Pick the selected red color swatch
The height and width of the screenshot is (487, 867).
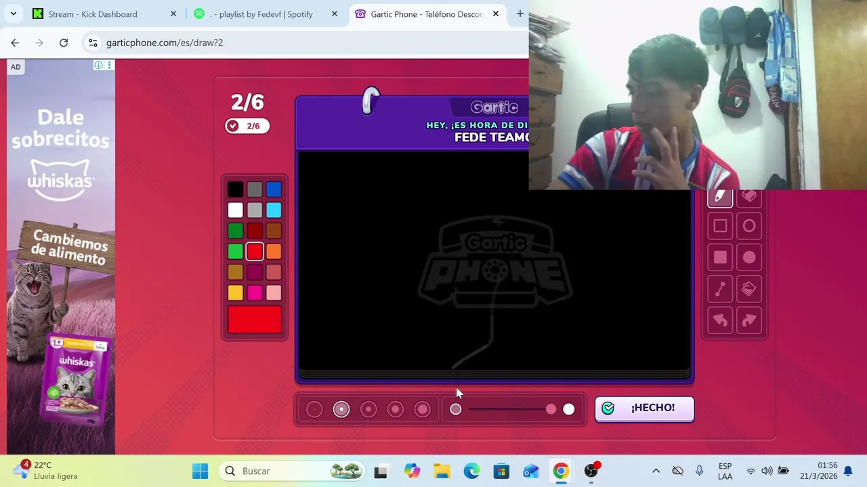(x=255, y=252)
